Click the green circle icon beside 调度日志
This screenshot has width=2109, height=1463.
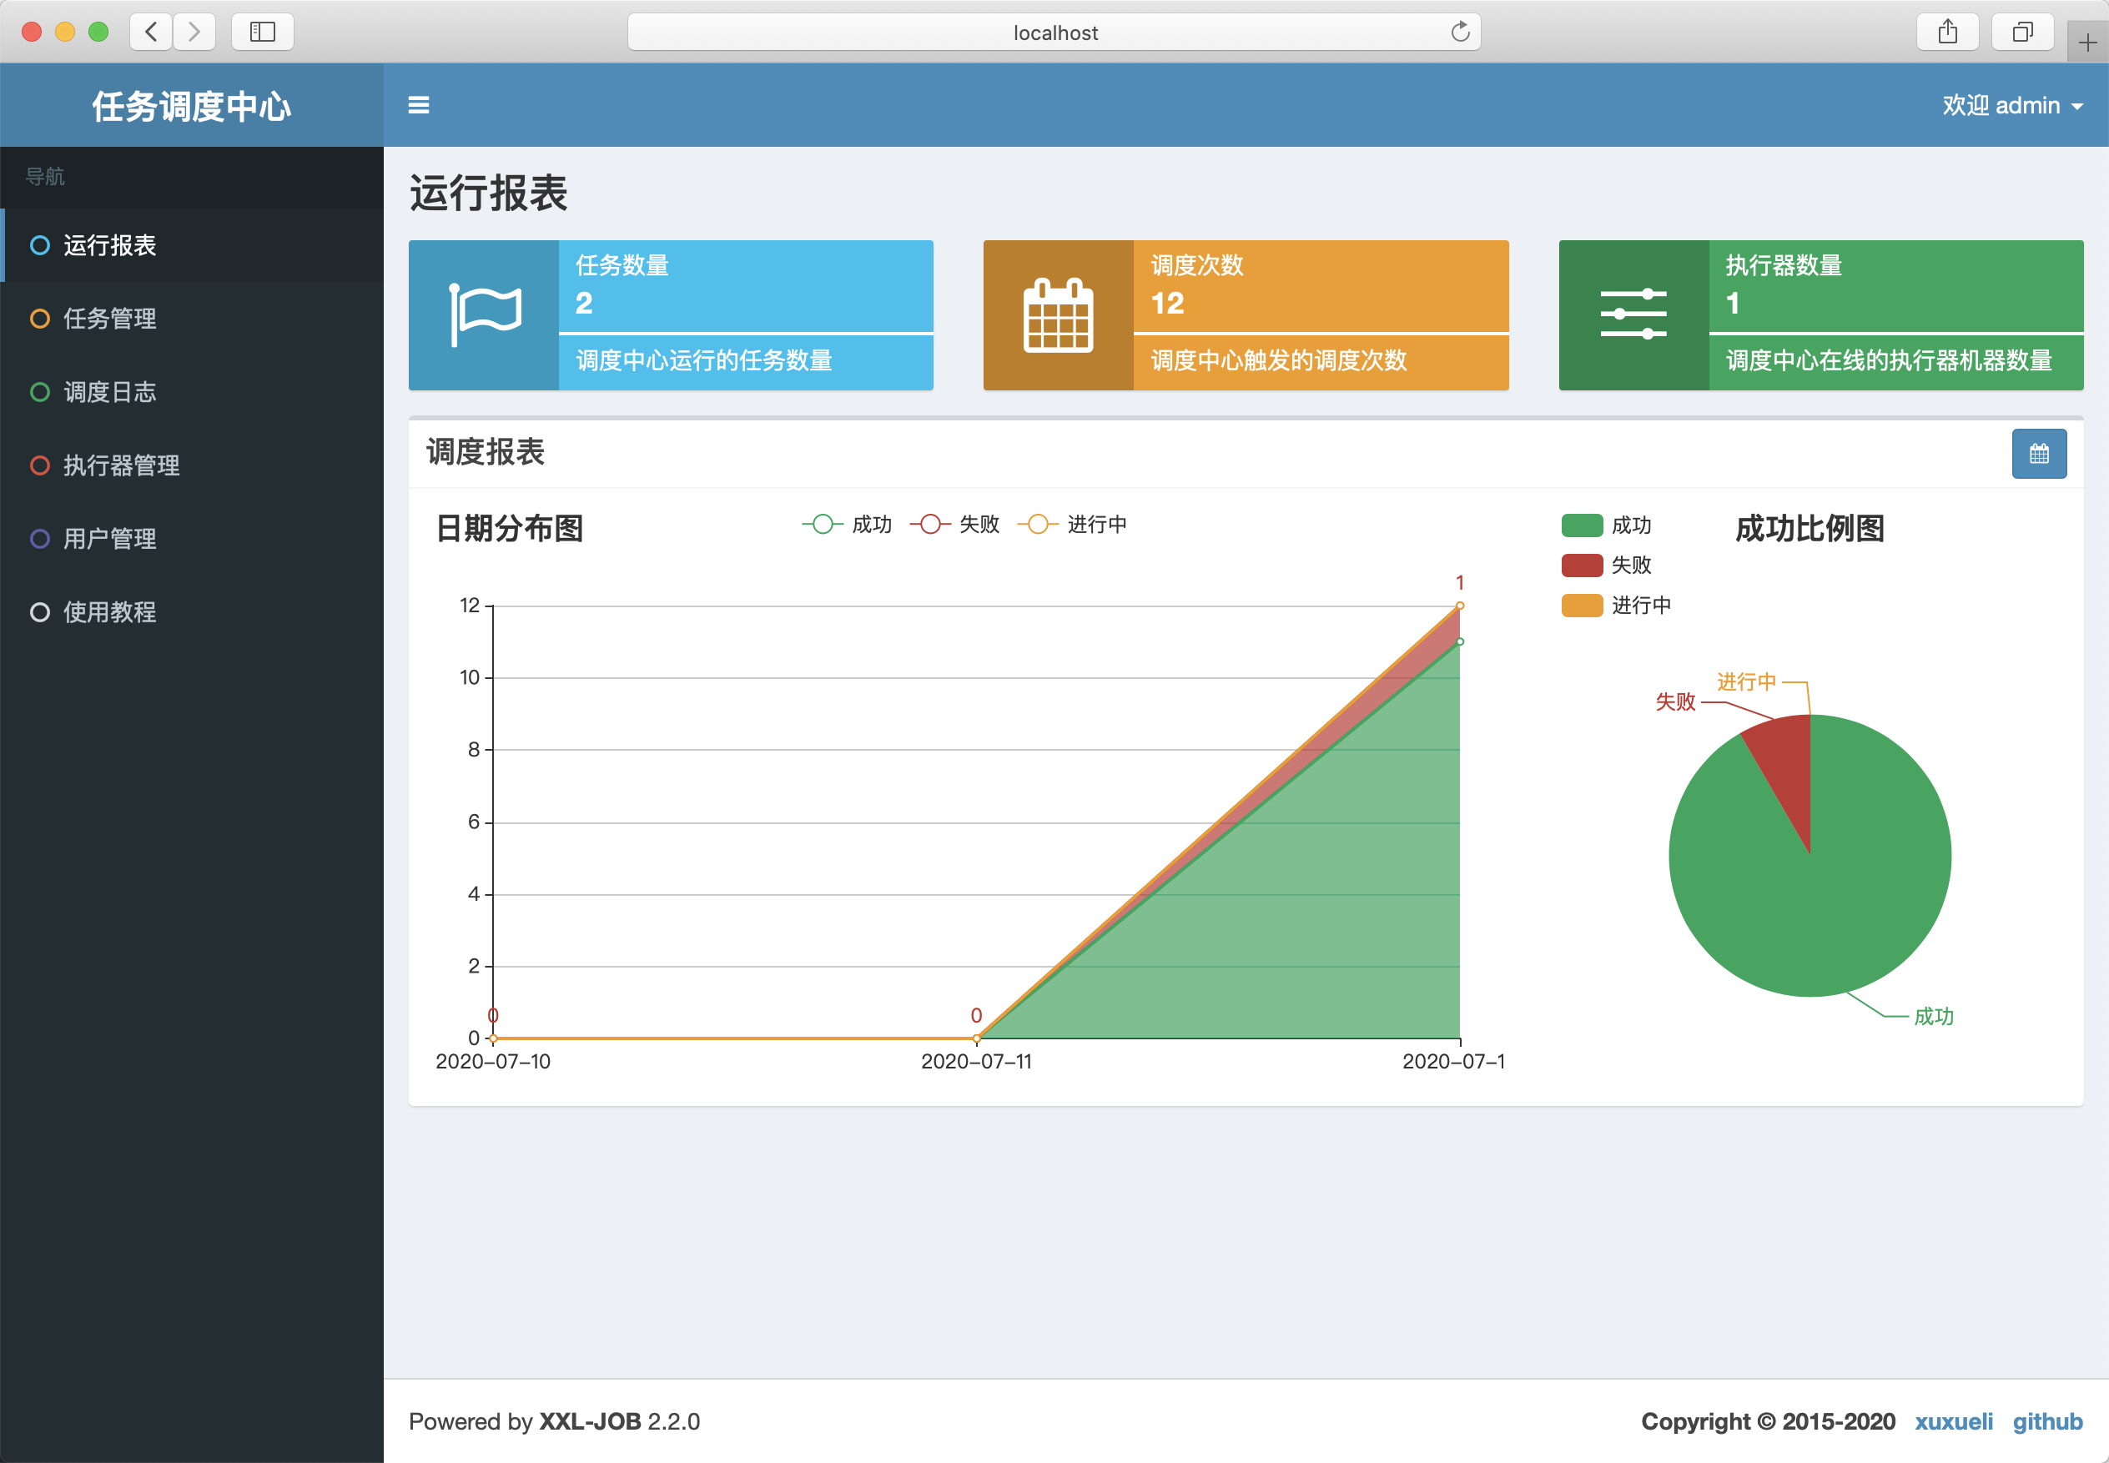[39, 391]
